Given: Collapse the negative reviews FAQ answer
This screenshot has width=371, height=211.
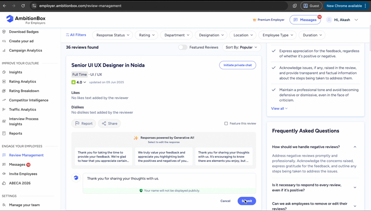Looking at the screenshot, I should tap(355, 147).
